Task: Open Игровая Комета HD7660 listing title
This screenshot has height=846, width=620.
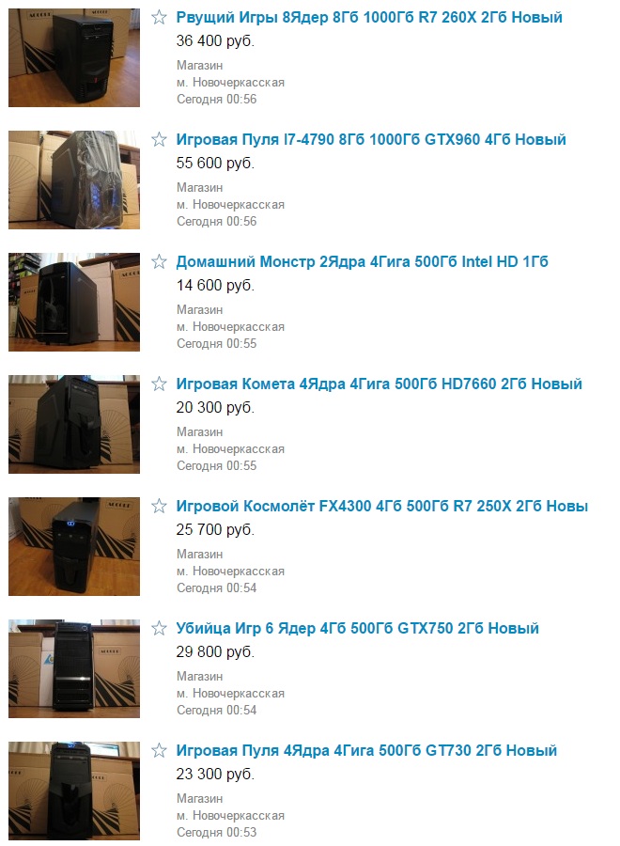Action: point(379,384)
